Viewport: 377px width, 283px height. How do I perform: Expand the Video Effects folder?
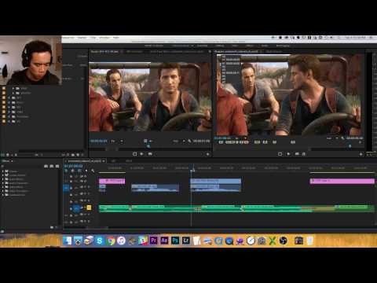[x=3, y=187]
